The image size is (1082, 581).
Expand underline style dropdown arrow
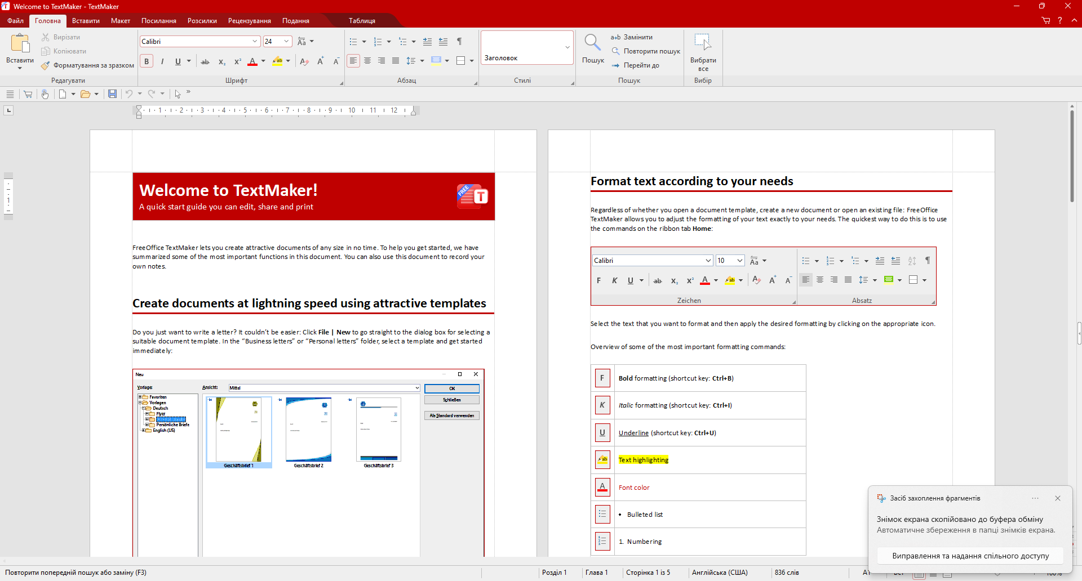click(x=189, y=61)
